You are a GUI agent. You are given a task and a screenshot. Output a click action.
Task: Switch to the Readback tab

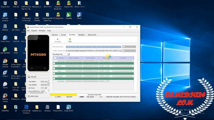(x=82, y=35)
